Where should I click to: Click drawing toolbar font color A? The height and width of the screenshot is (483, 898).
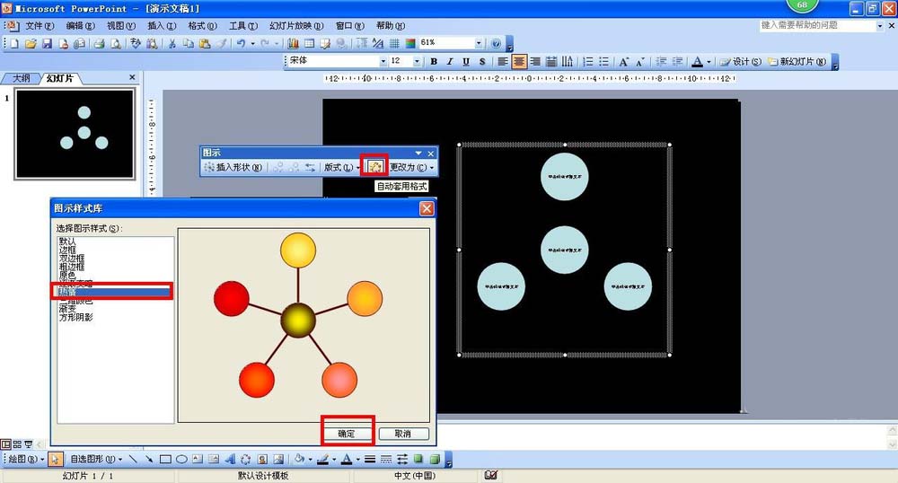(347, 459)
